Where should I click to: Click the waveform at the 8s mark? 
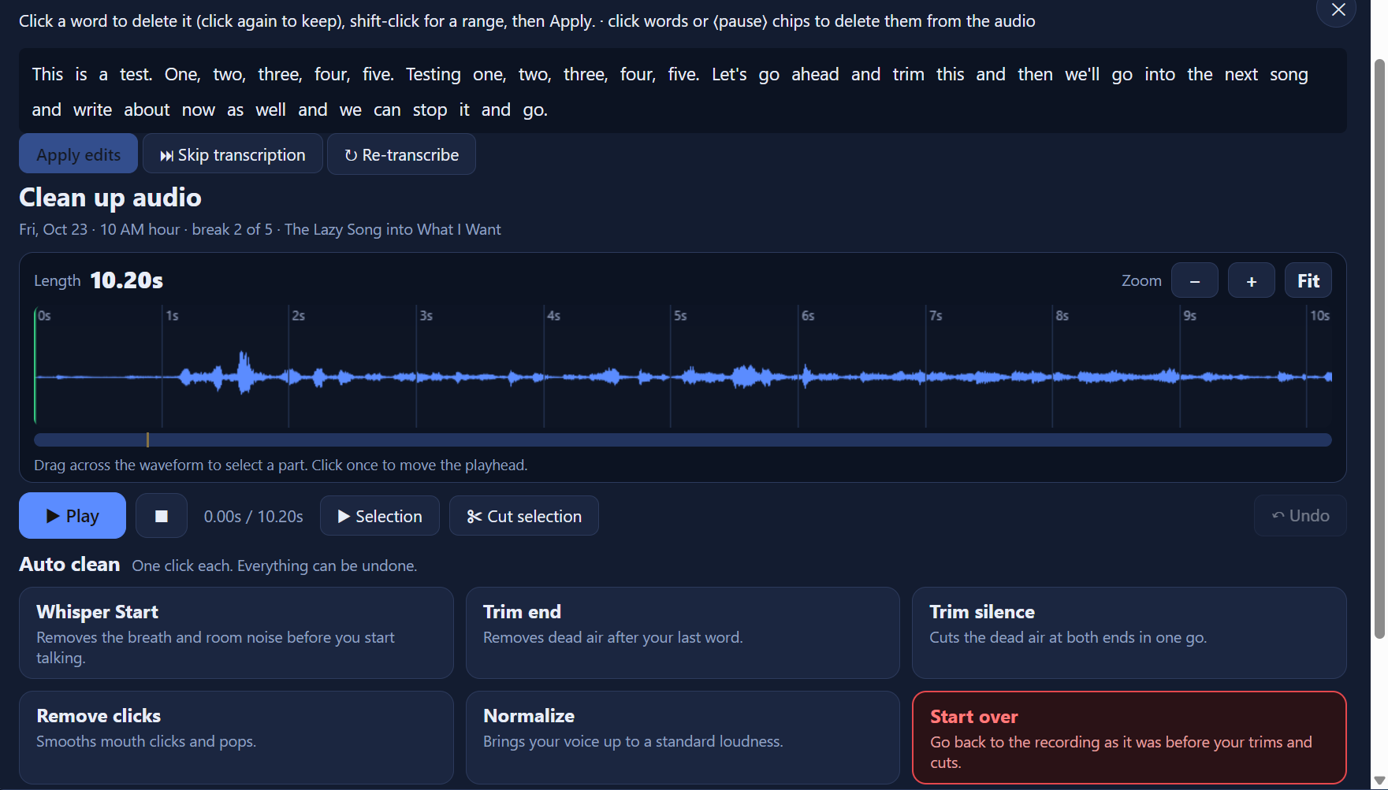point(1053,376)
